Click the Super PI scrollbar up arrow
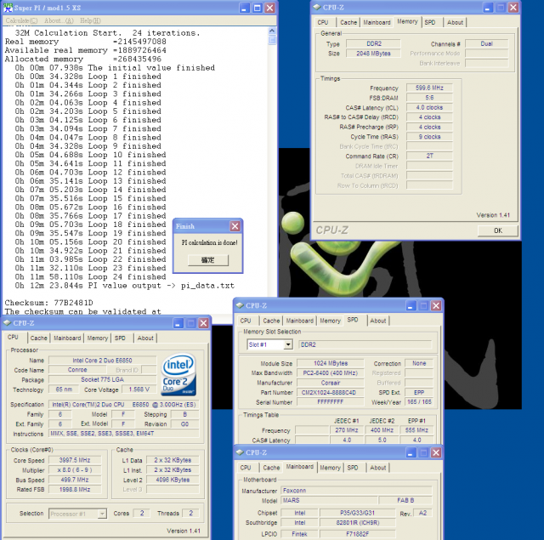Screen dimensions: 544x540 [272, 31]
